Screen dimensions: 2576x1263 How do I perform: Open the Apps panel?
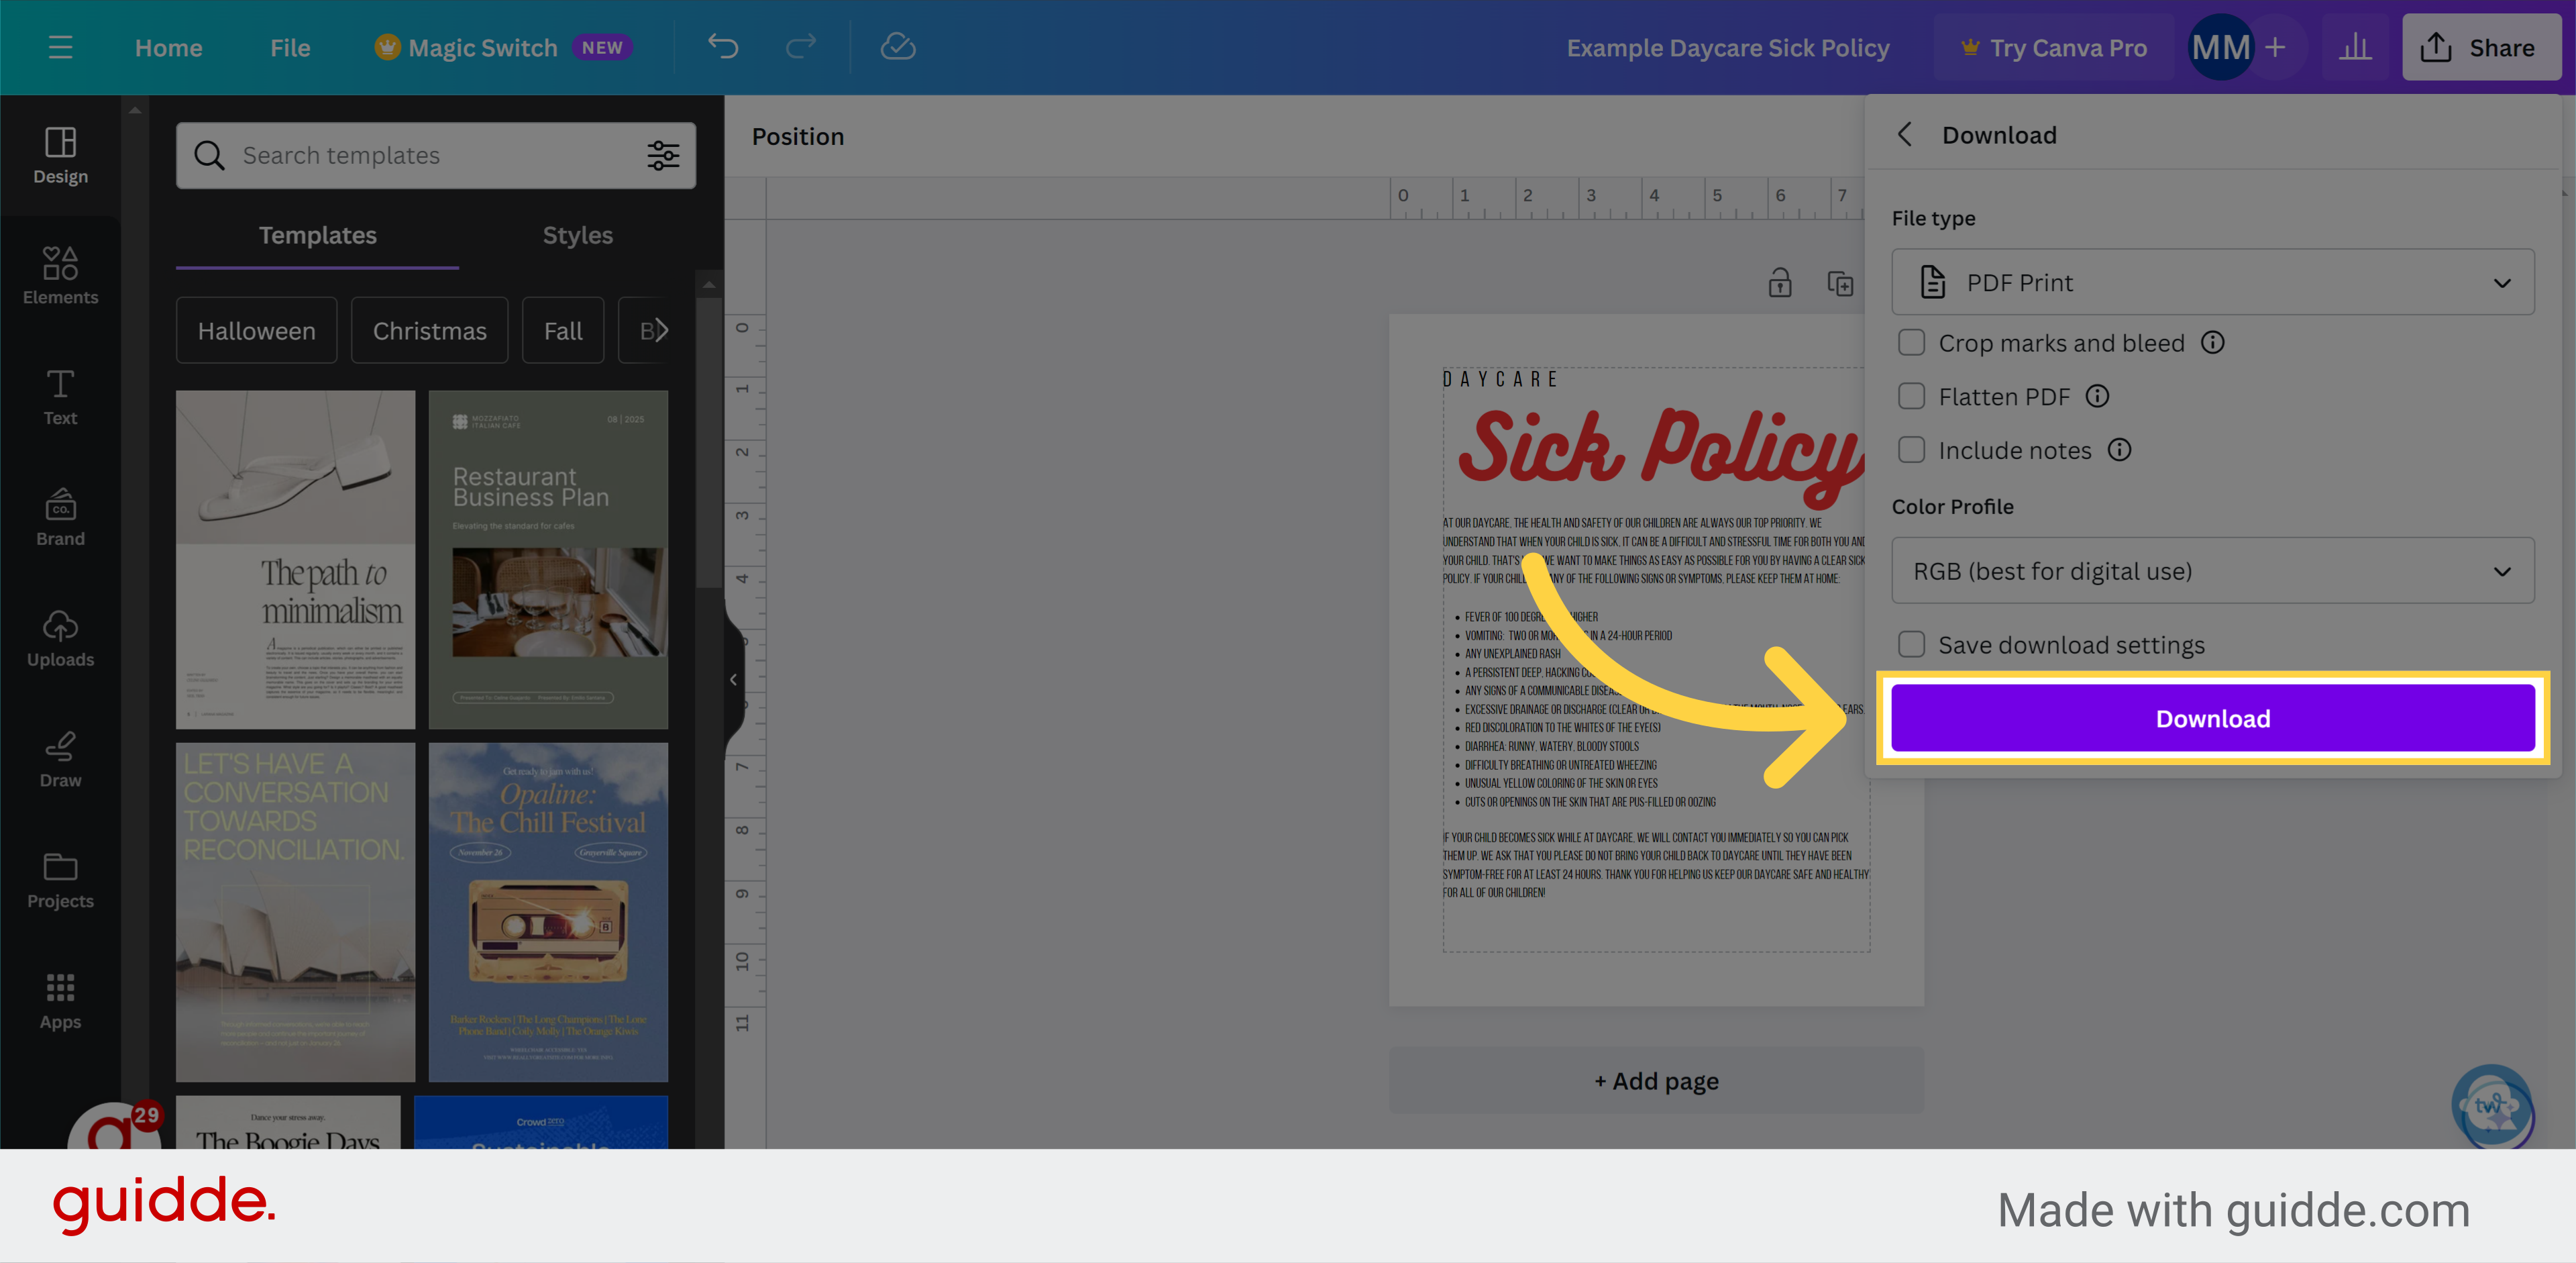coord(60,1000)
